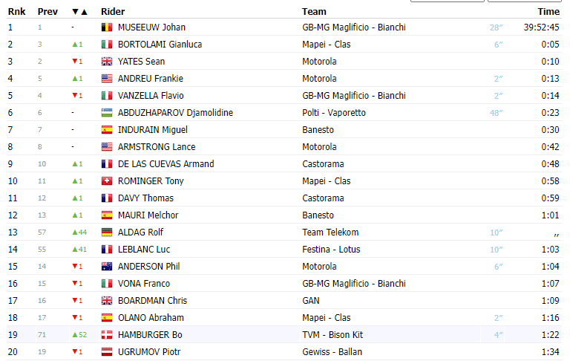Open rider page for INDURAIN Miguel

point(153,130)
